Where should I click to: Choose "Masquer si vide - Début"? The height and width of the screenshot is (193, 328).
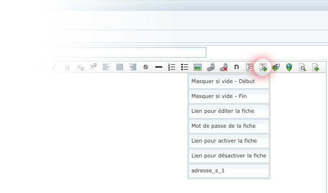tap(229, 82)
